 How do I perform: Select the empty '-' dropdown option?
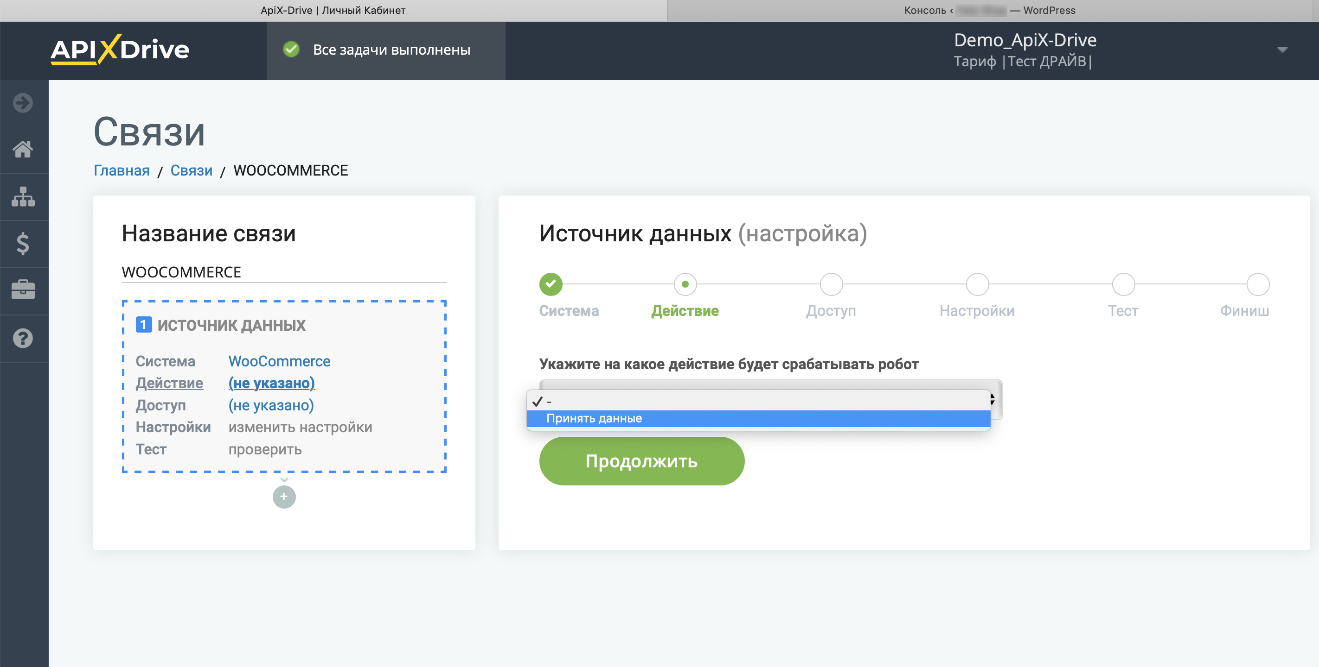point(758,401)
